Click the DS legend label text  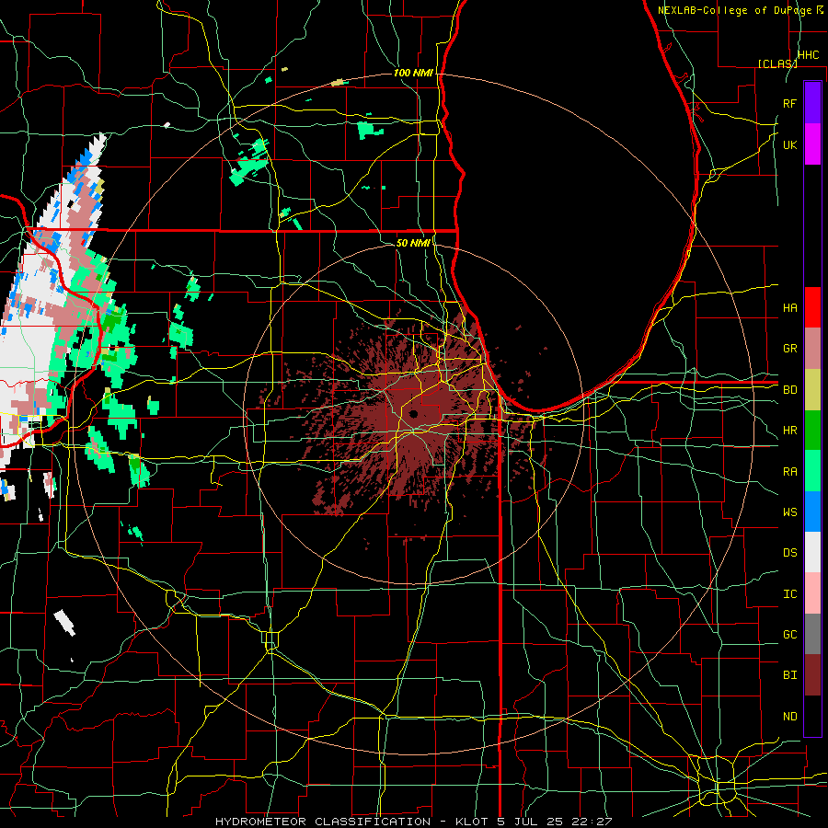[x=790, y=553]
